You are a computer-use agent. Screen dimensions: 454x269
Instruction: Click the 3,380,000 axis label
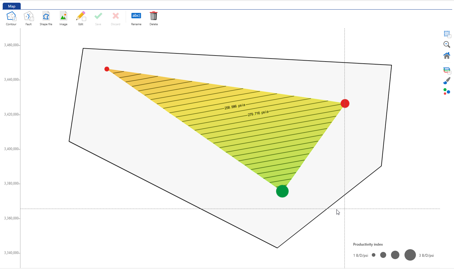(x=11, y=183)
